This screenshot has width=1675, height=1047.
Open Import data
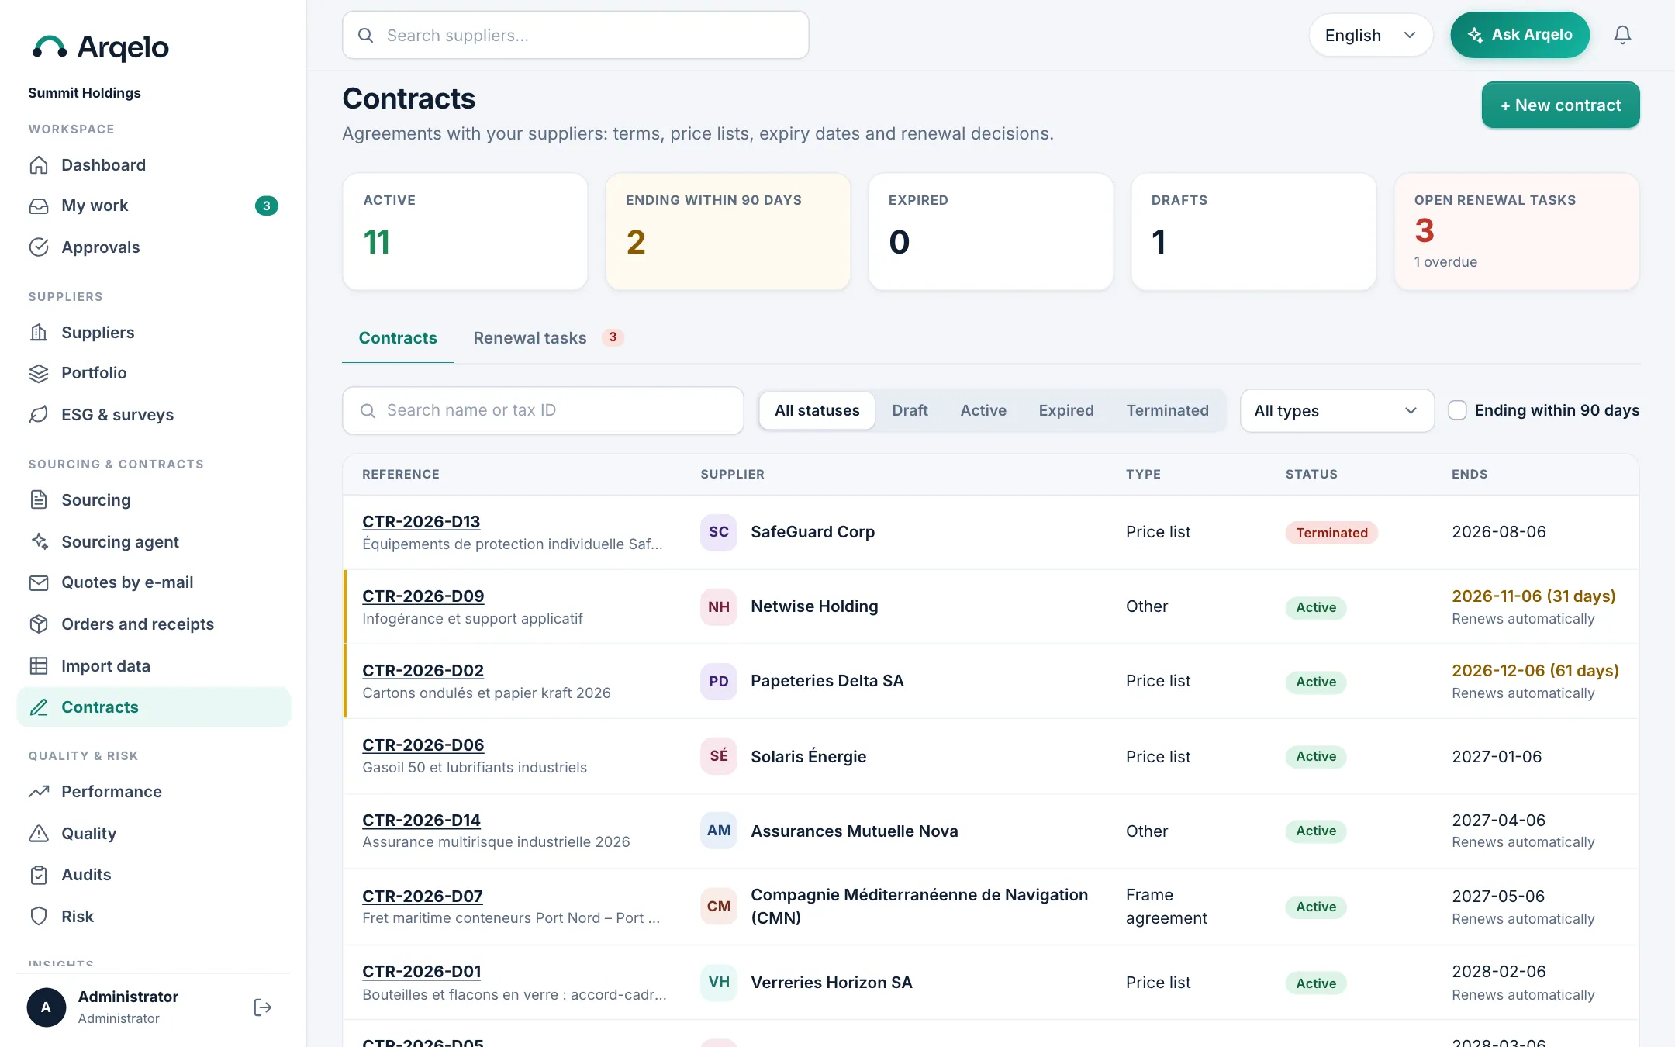(154, 665)
